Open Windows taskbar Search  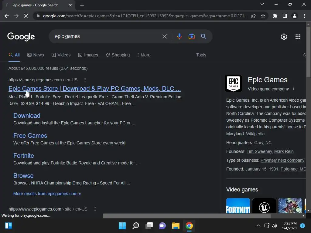[136, 226]
